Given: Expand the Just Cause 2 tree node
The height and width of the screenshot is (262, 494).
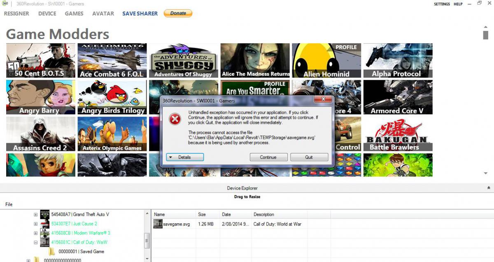Looking at the screenshot, I should click(x=36, y=224).
